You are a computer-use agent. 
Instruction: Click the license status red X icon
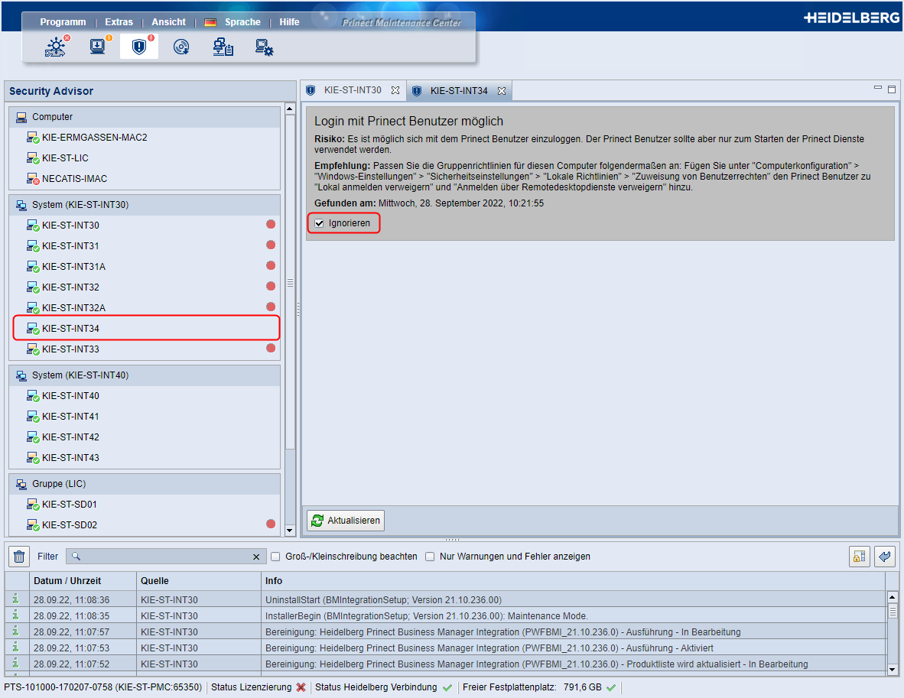pyautogui.click(x=301, y=687)
